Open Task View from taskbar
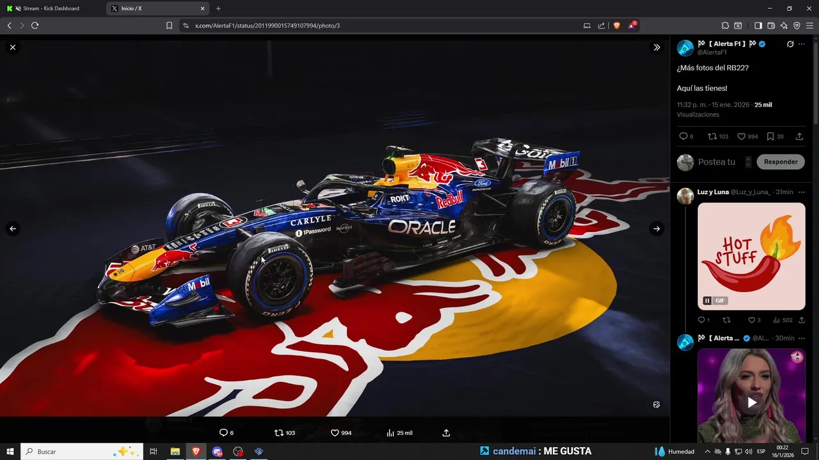This screenshot has height=460, width=819. (x=154, y=451)
